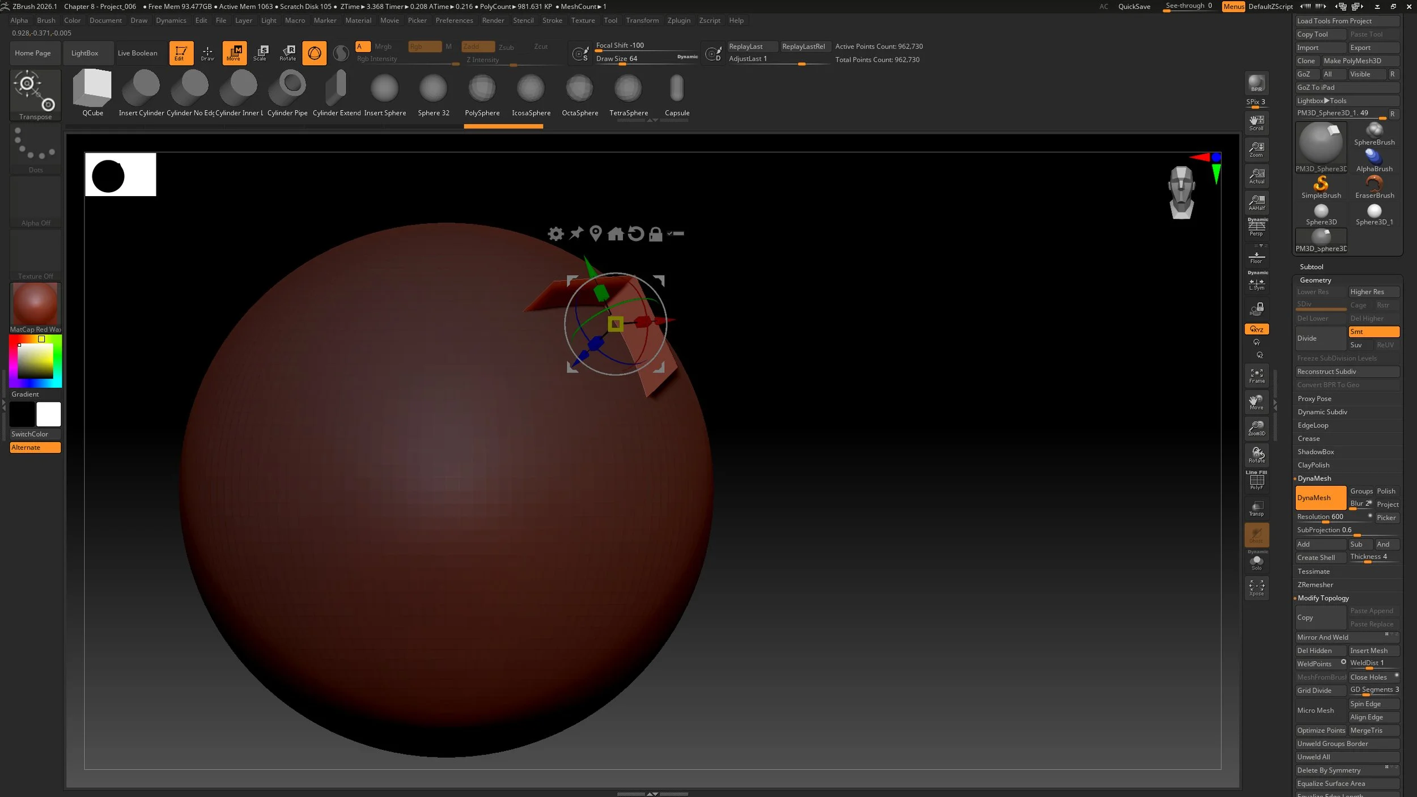The height and width of the screenshot is (797, 1417).
Task: Select the Scale transform tool
Action: 260,53
